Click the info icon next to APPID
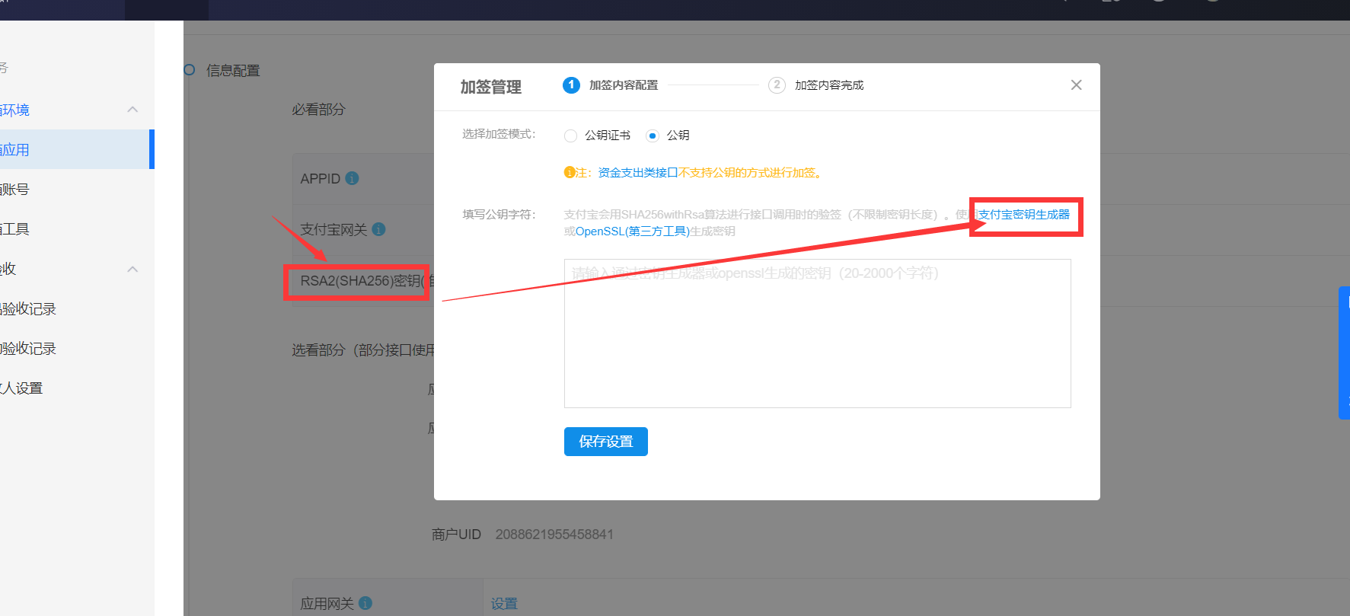 (x=352, y=178)
